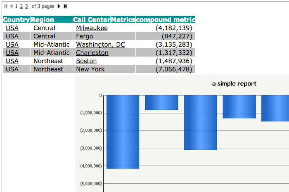Open USA link in Fargo row
Image resolution: width=289 pixels, height=192 pixels.
click(12, 36)
